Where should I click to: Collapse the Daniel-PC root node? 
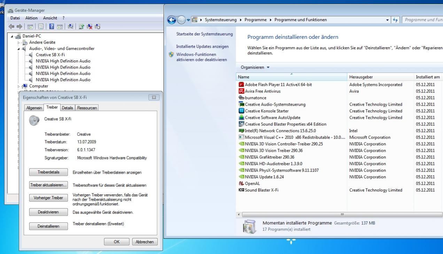point(13,36)
